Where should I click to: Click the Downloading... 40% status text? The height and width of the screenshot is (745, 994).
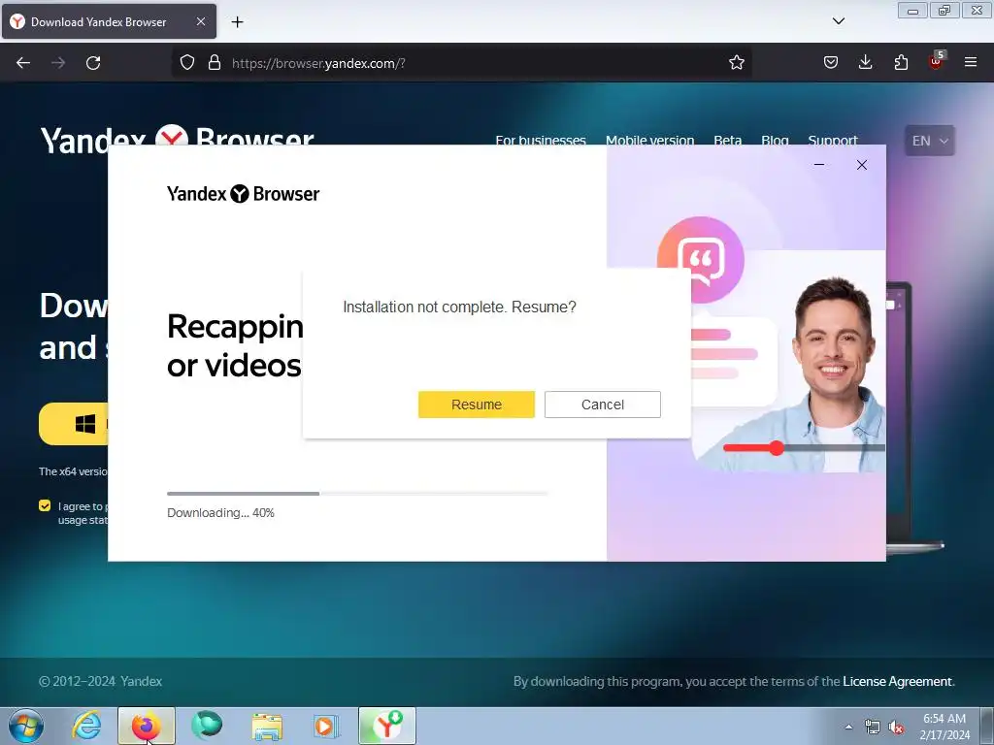220,512
